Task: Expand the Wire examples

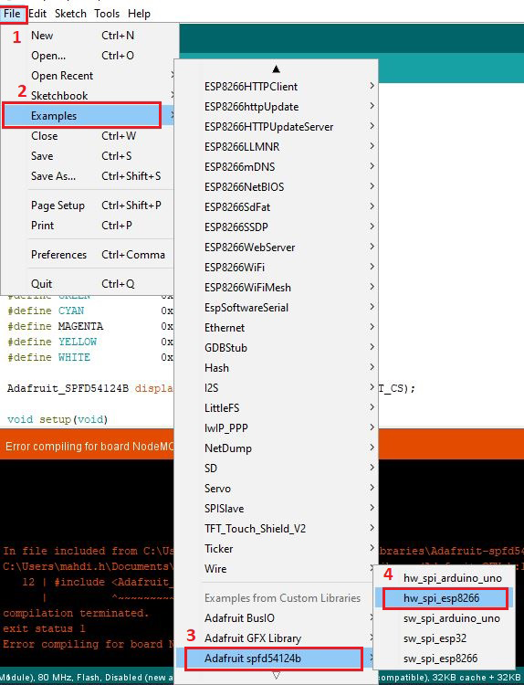Action: click(x=276, y=569)
